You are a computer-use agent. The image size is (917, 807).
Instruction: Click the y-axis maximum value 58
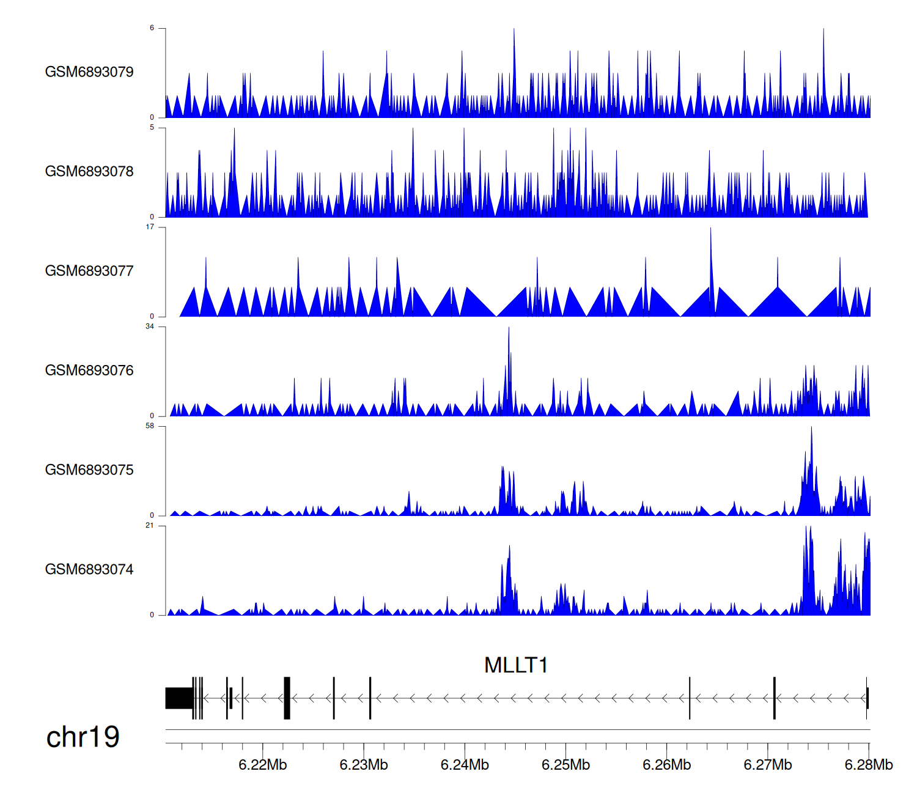click(150, 426)
